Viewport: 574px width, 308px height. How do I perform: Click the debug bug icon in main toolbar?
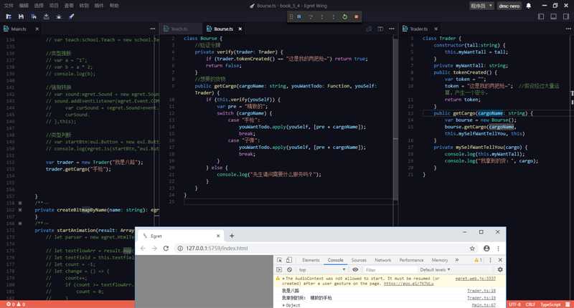pyautogui.click(x=59, y=16)
